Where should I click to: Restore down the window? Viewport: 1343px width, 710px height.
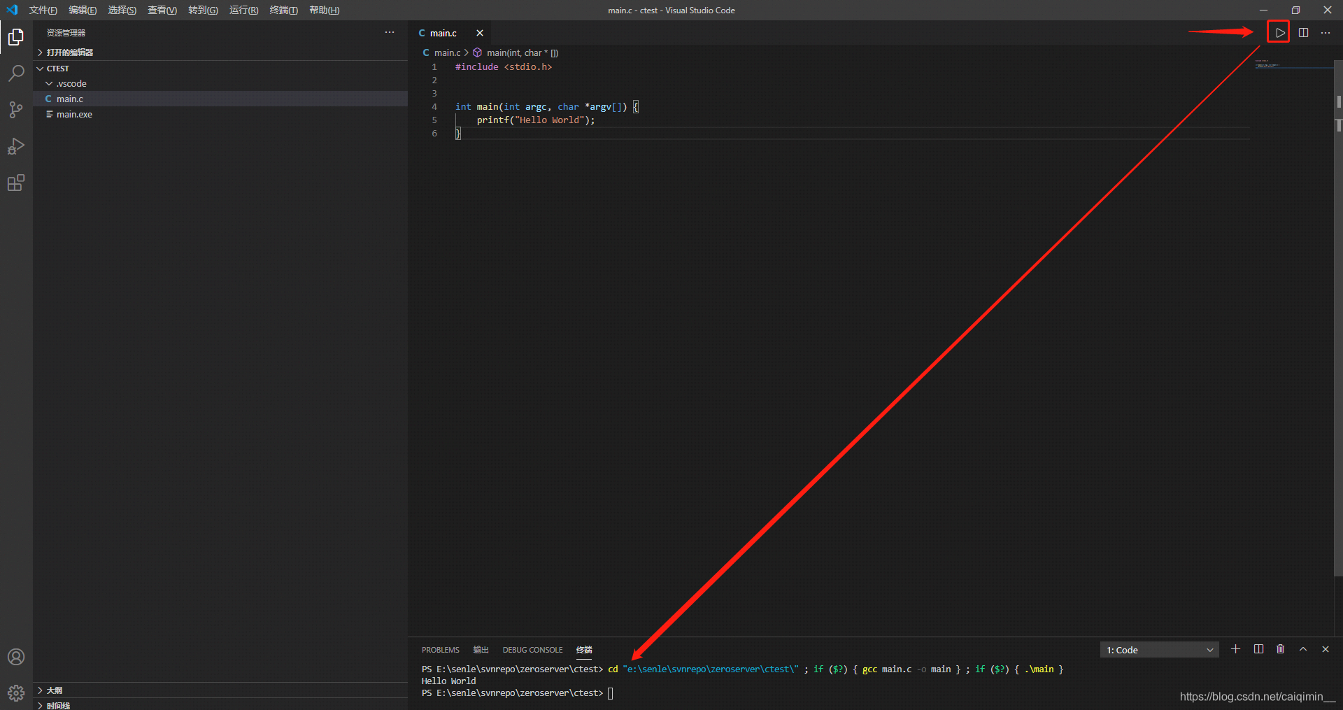(1295, 10)
